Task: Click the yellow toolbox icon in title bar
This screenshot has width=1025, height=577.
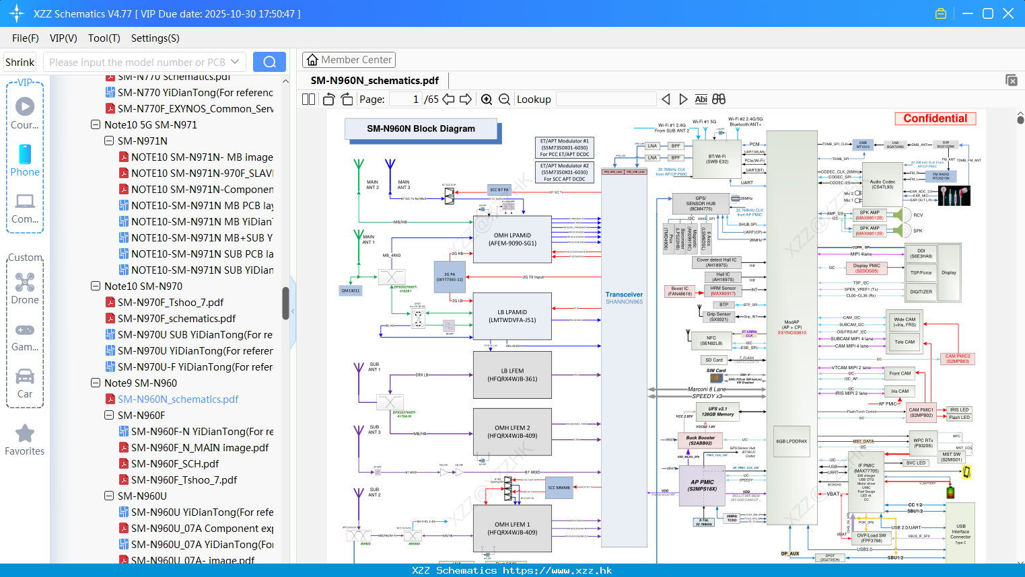Action: (941, 13)
